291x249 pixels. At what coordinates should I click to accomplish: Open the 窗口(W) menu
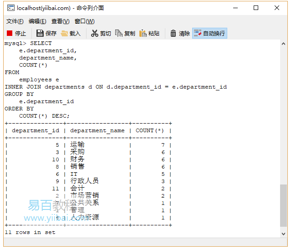(84, 21)
